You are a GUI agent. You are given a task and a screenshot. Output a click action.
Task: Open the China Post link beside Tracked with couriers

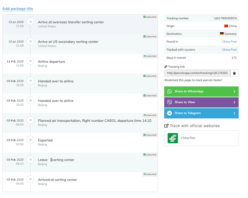click(229, 50)
